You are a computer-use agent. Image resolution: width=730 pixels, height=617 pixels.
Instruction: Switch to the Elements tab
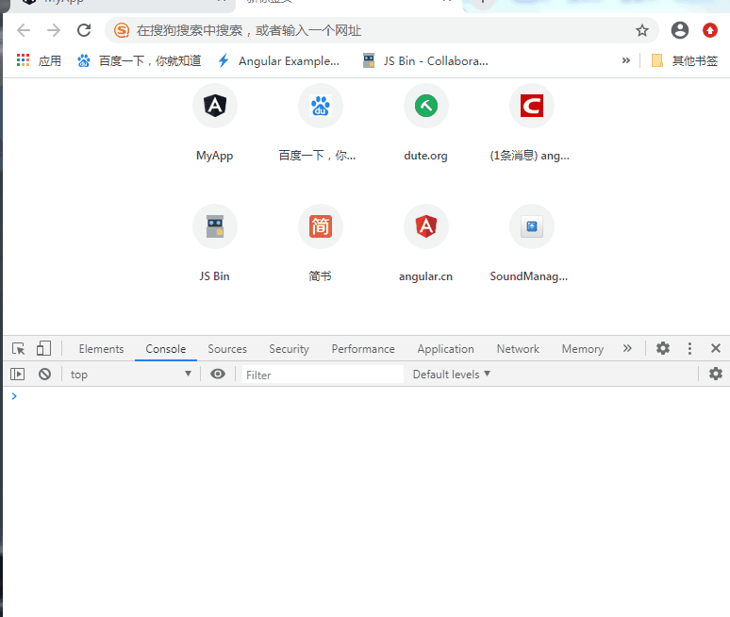point(101,349)
